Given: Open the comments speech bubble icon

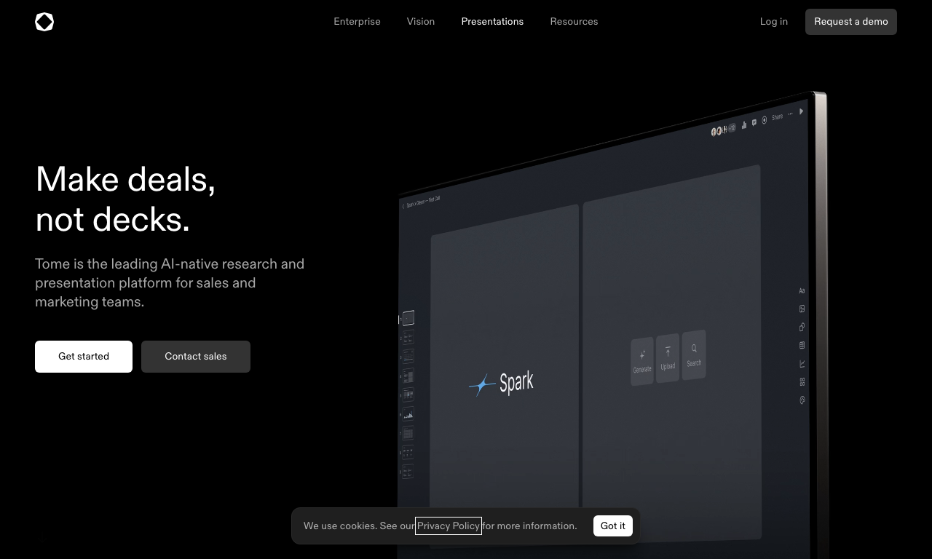Looking at the screenshot, I should [754, 122].
